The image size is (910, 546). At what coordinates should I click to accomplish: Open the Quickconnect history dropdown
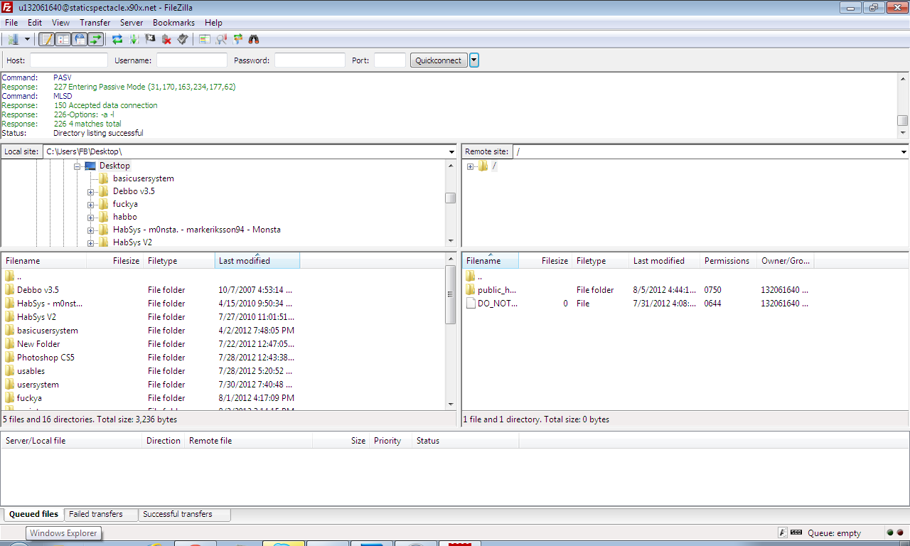point(474,60)
